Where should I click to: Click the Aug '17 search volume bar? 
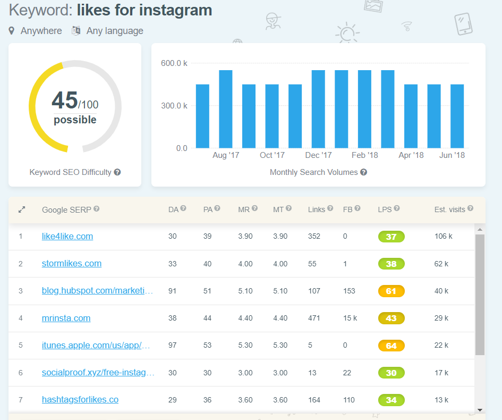tap(226, 109)
